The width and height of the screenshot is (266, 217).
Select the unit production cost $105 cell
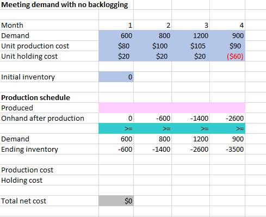191,46
